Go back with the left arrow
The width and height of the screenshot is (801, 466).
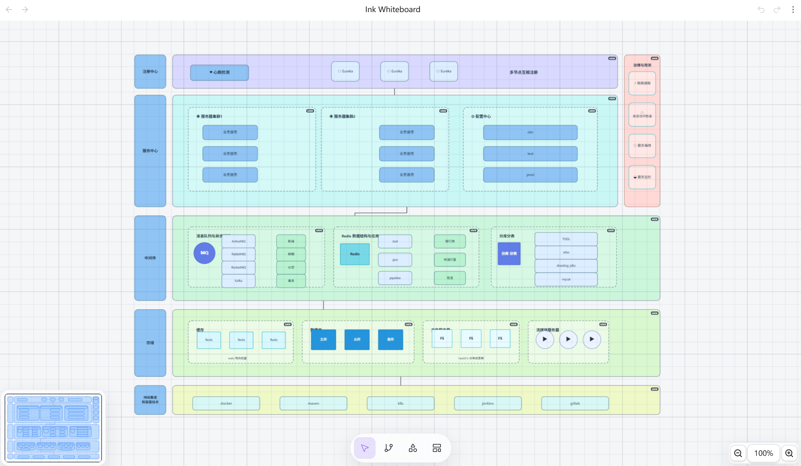click(x=9, y=9)
